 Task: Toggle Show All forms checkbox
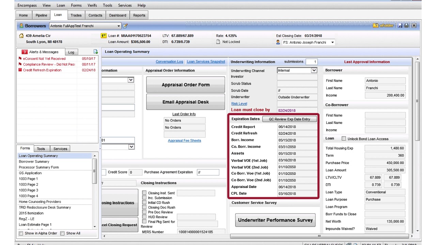[x=62, y=233]
